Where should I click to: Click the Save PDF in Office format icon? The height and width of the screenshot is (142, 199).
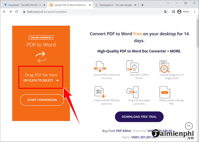pos(132,66)
